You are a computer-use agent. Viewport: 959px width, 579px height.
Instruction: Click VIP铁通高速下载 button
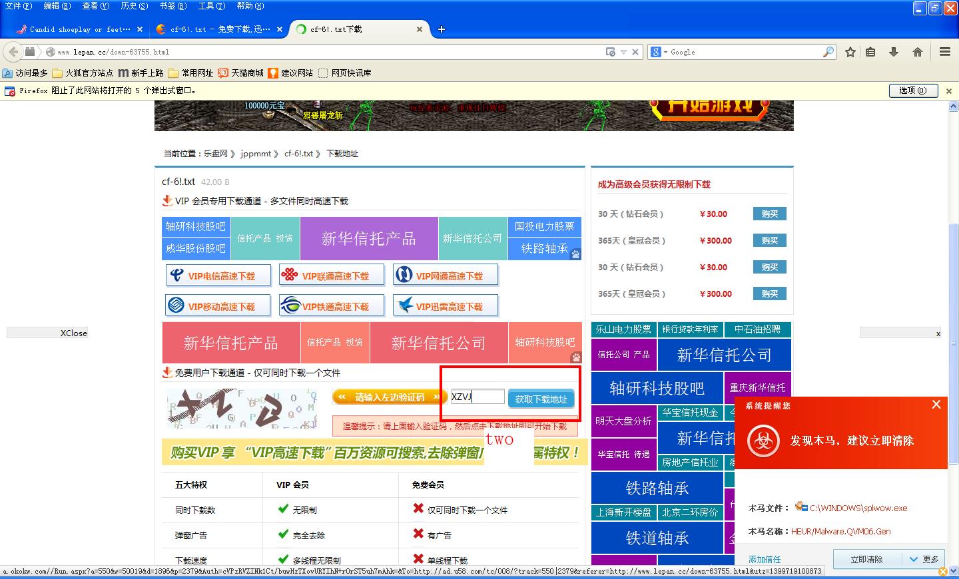click(332, 306)
